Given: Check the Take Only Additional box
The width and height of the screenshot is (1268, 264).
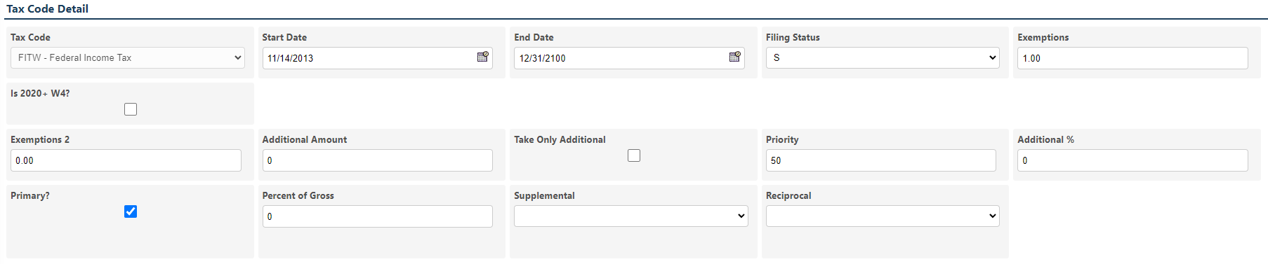Looking at the screenshot, I should coord(634,155).
